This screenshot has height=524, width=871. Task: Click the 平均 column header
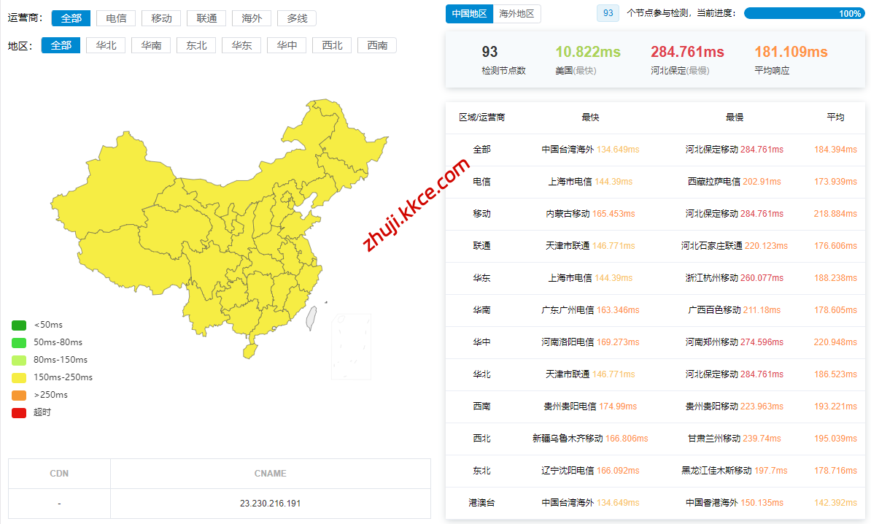(835, 117)
